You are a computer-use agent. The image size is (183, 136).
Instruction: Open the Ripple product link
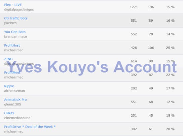coord(9,86)
